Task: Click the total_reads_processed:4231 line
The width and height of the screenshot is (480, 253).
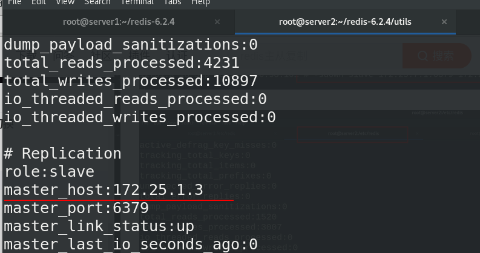Action: click(x=122, y=63)
